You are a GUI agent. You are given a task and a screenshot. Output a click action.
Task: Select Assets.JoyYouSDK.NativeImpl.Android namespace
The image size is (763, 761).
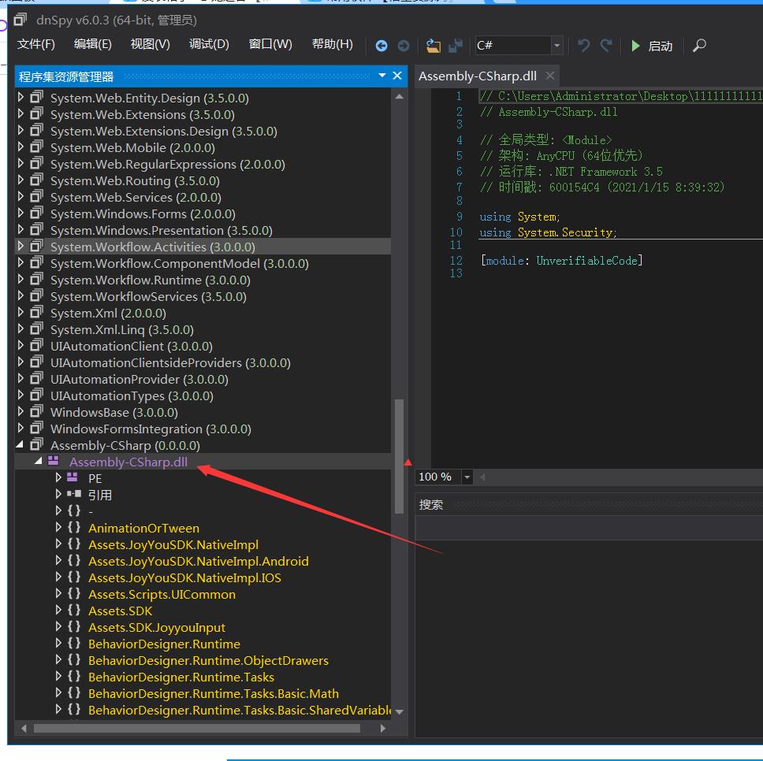click(199, 561)
